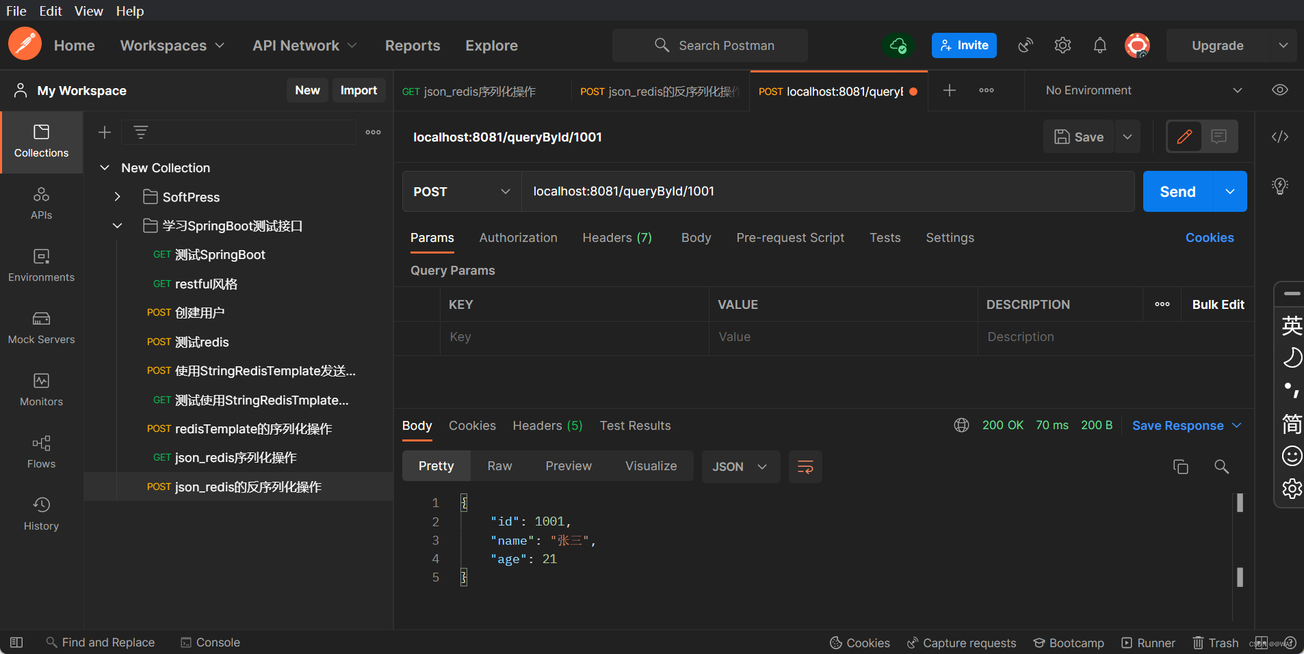1304x654 pixels.
Task: Open the code snippet icon
Action: pos(1280,137)
